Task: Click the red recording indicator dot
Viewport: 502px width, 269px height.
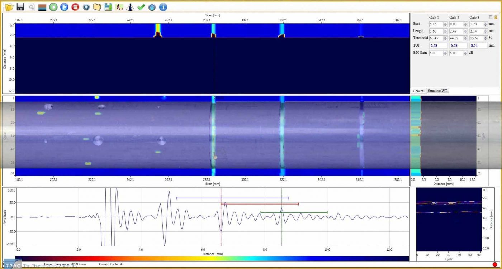Action: pos(495,264)
